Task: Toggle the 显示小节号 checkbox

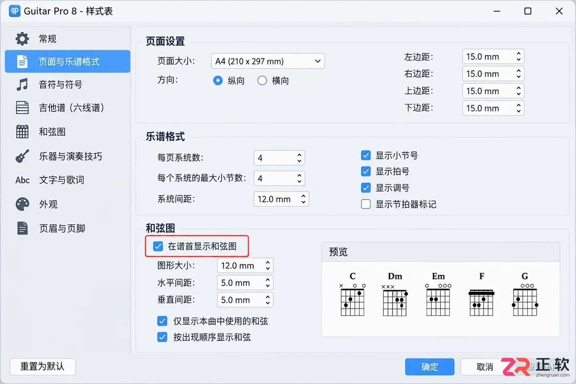Action: (366, 155)
